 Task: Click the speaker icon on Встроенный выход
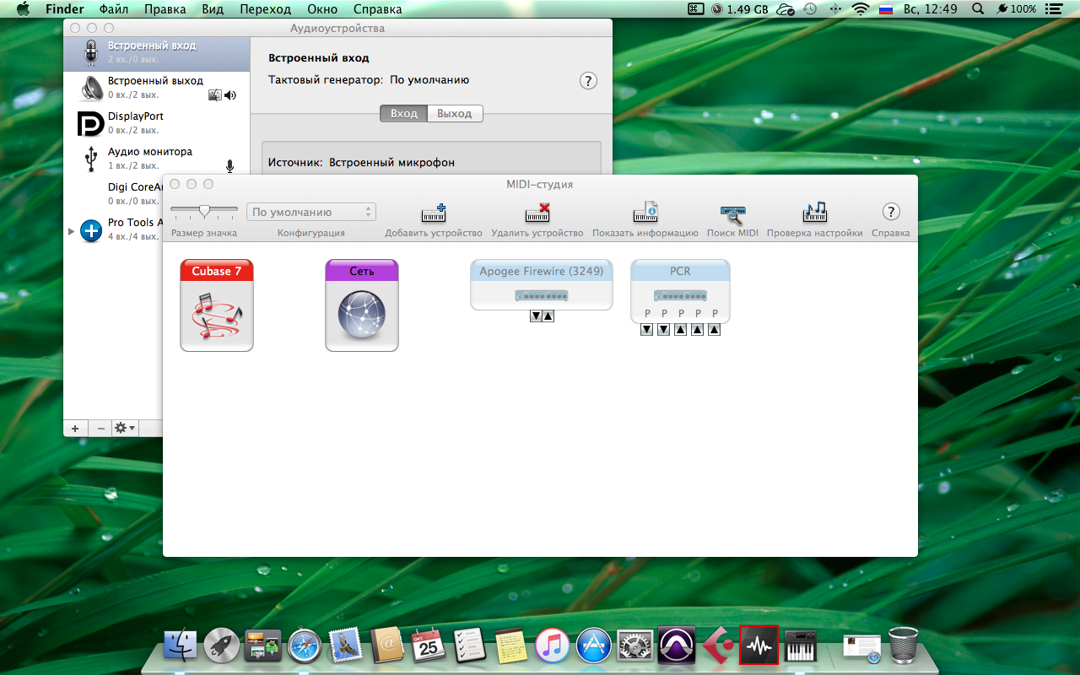coord(231,95)
